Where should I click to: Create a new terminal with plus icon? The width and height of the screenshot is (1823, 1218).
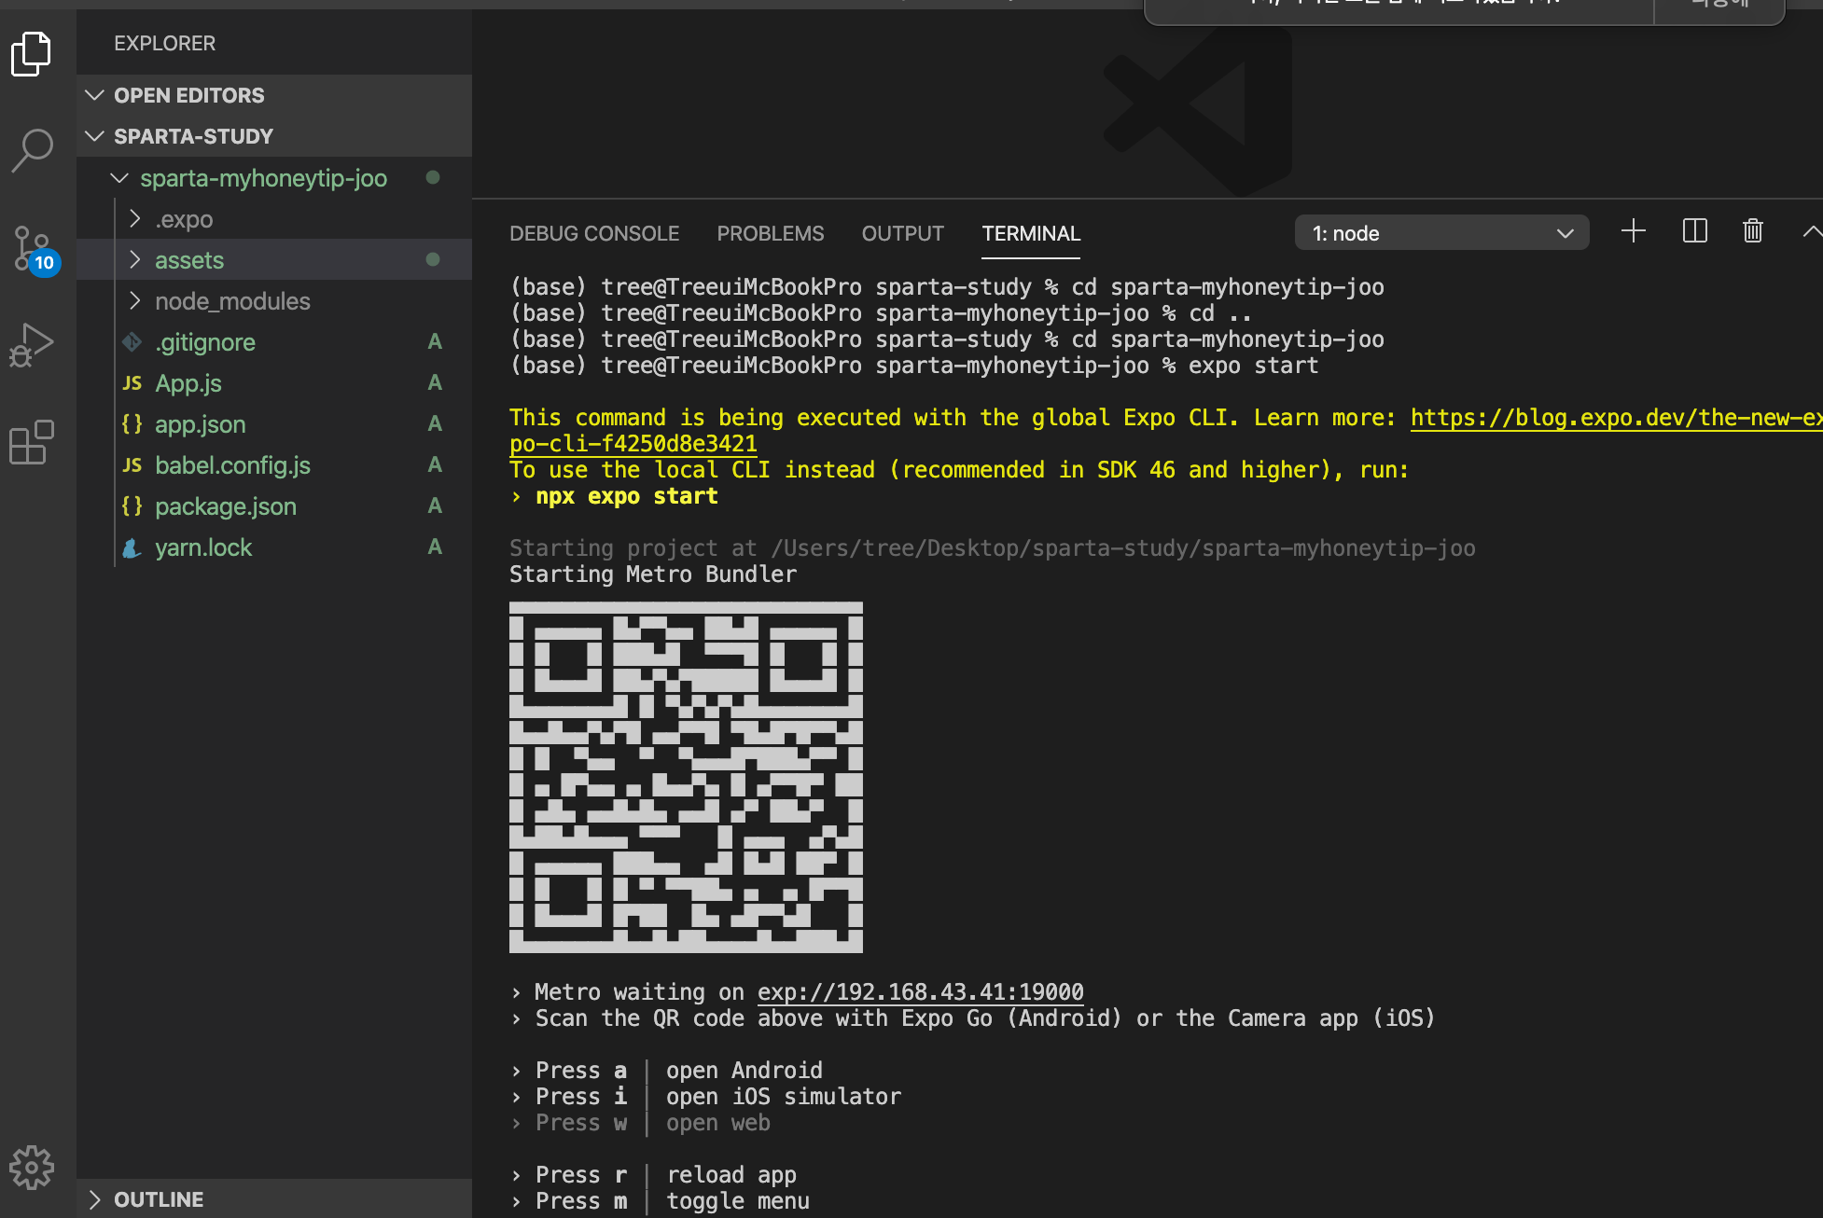click(x=1634, y=231)
